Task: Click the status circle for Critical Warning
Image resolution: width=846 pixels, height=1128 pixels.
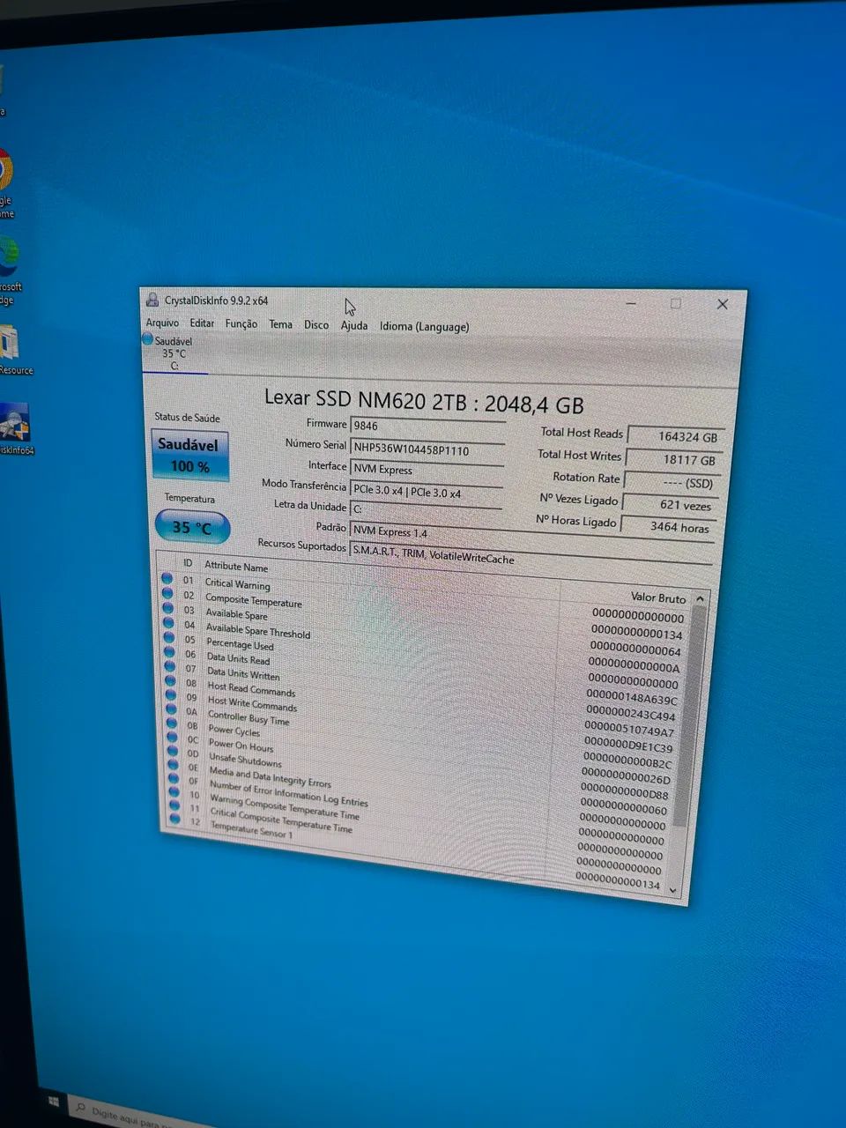Action: [167, 579]
